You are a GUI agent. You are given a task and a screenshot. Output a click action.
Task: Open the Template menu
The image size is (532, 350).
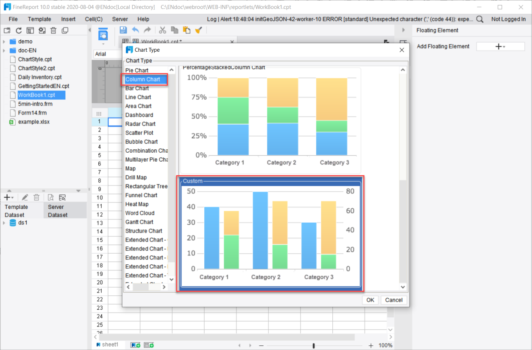(x=39, y=19)
